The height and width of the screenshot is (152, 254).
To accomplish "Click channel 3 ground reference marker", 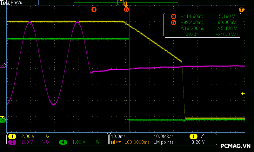I will (3, 66).
